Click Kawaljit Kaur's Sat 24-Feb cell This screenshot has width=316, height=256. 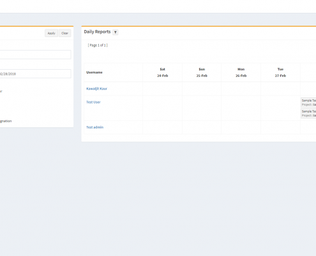coord(163,88)
